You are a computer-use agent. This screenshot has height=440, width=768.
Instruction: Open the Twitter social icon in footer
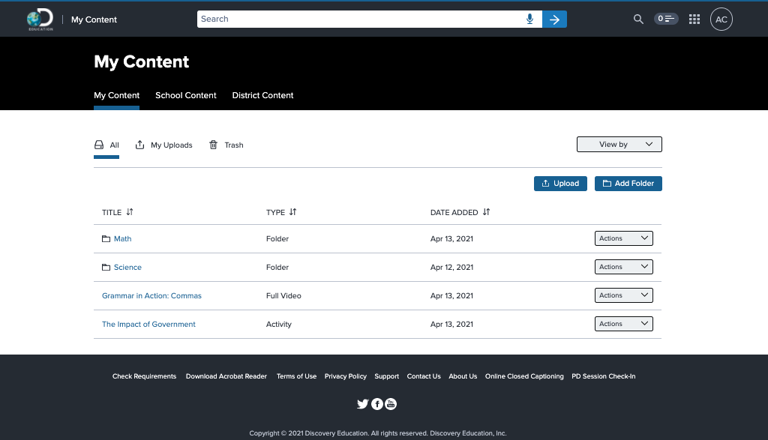363,404
